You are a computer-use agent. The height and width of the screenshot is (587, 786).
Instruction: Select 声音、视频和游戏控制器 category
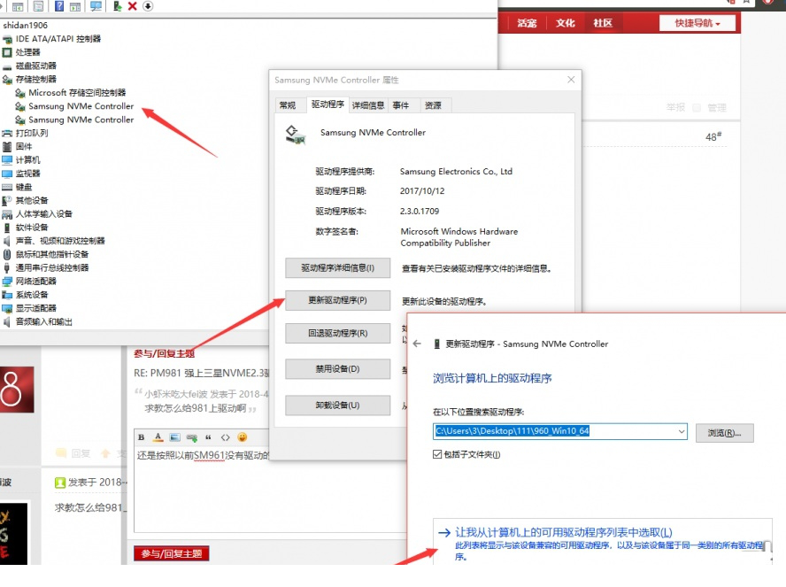tap(60, 241)
